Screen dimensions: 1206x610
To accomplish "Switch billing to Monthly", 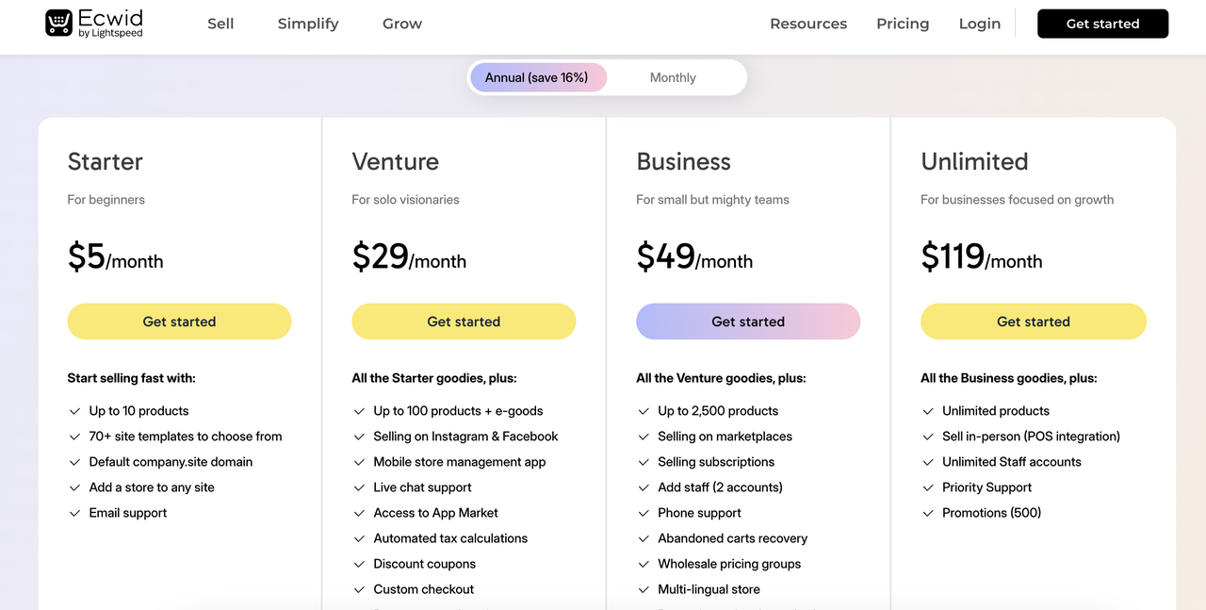I will click(x=673, y=77).
